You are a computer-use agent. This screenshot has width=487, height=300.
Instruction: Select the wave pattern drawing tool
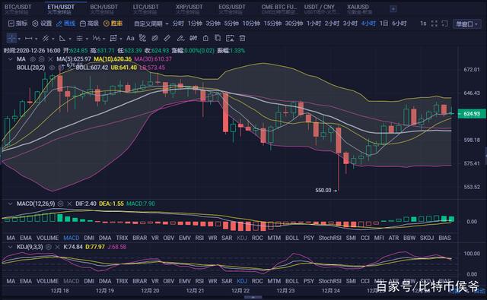tap(97, 38)
